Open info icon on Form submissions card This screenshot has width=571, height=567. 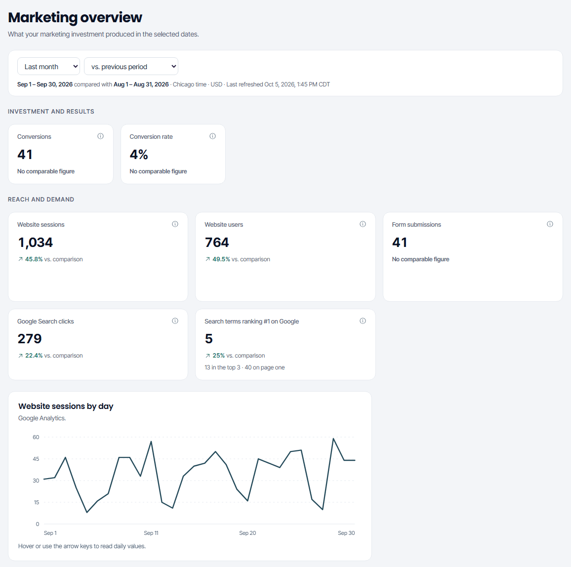pos(550,224)
